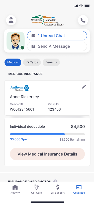This screenshot has height=205, width=94.
Task: Open the 1 Unread Chat button
Action: click(x=57, y=36)
